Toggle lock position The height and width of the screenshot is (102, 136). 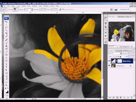pyautogui.click(x=118, y=57)
